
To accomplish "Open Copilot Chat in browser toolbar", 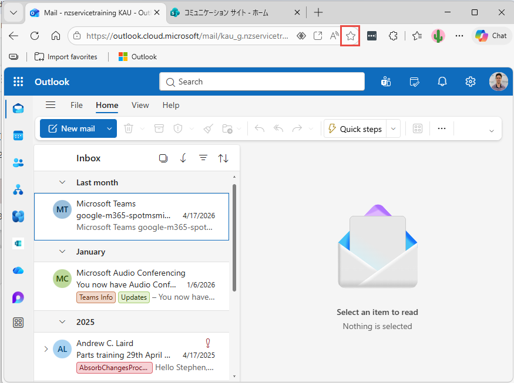I will coord(491,36).
